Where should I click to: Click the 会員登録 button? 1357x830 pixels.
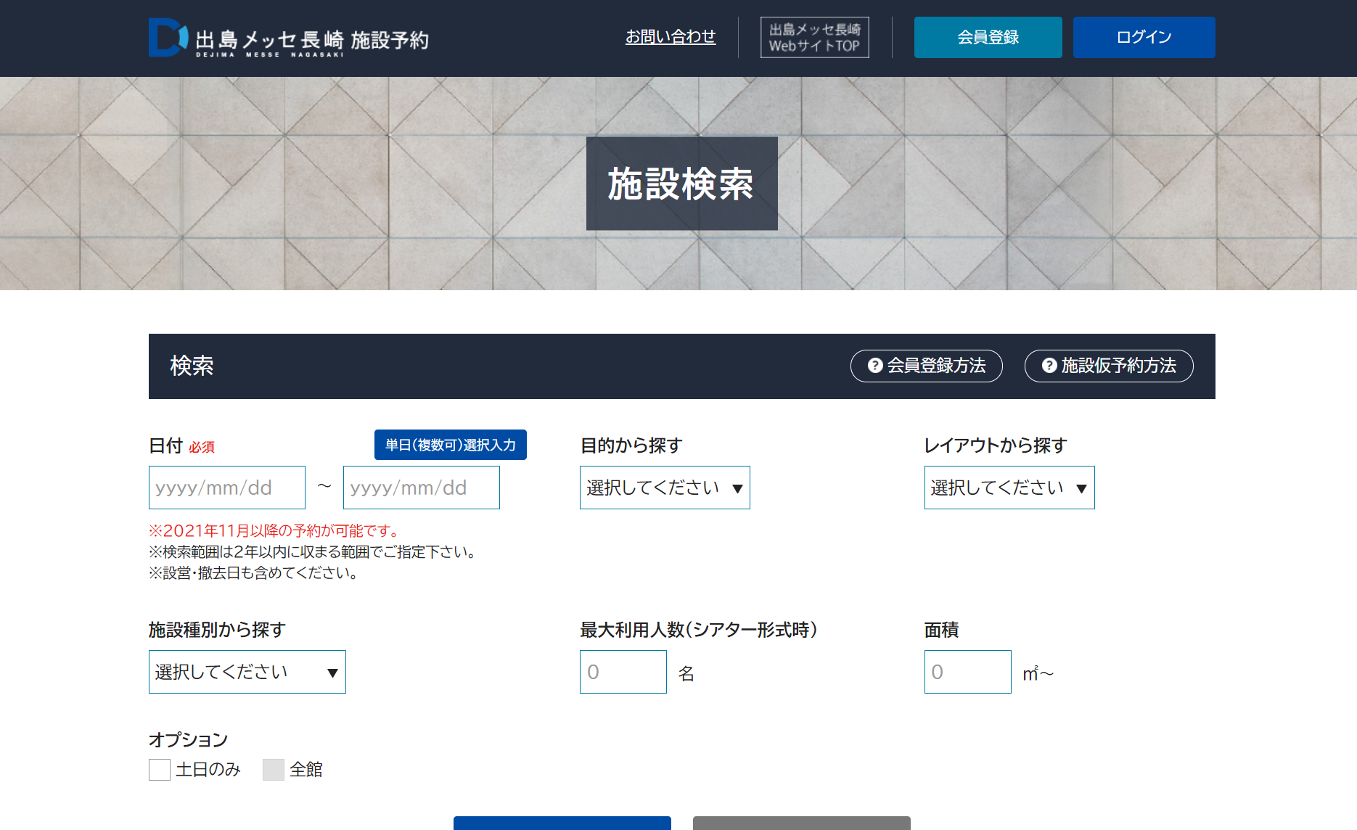click(x=988, y=37)
